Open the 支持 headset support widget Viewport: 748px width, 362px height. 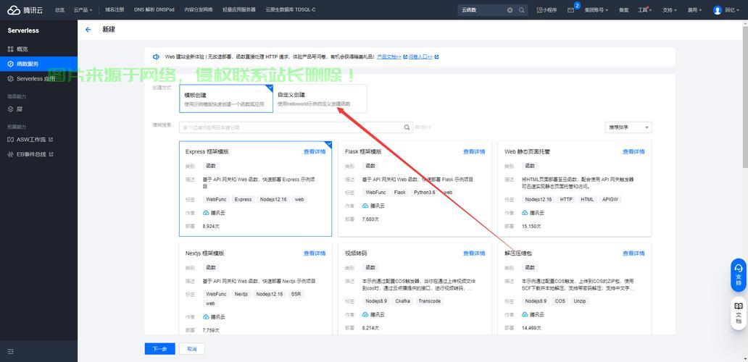[x=739, y=275]
